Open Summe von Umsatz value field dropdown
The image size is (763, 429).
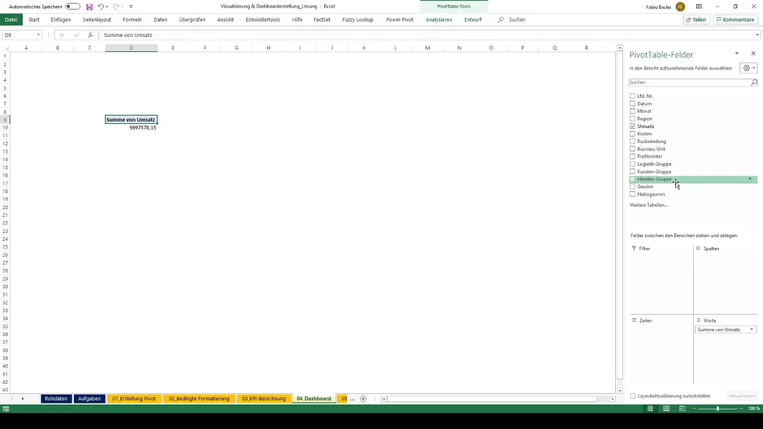click(x=752, y=329)
